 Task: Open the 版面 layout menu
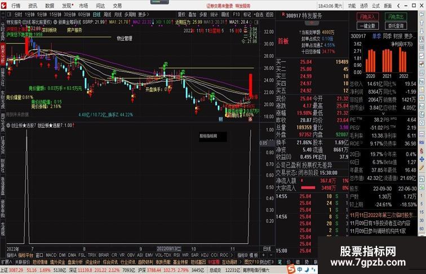[x=388, y=6]
